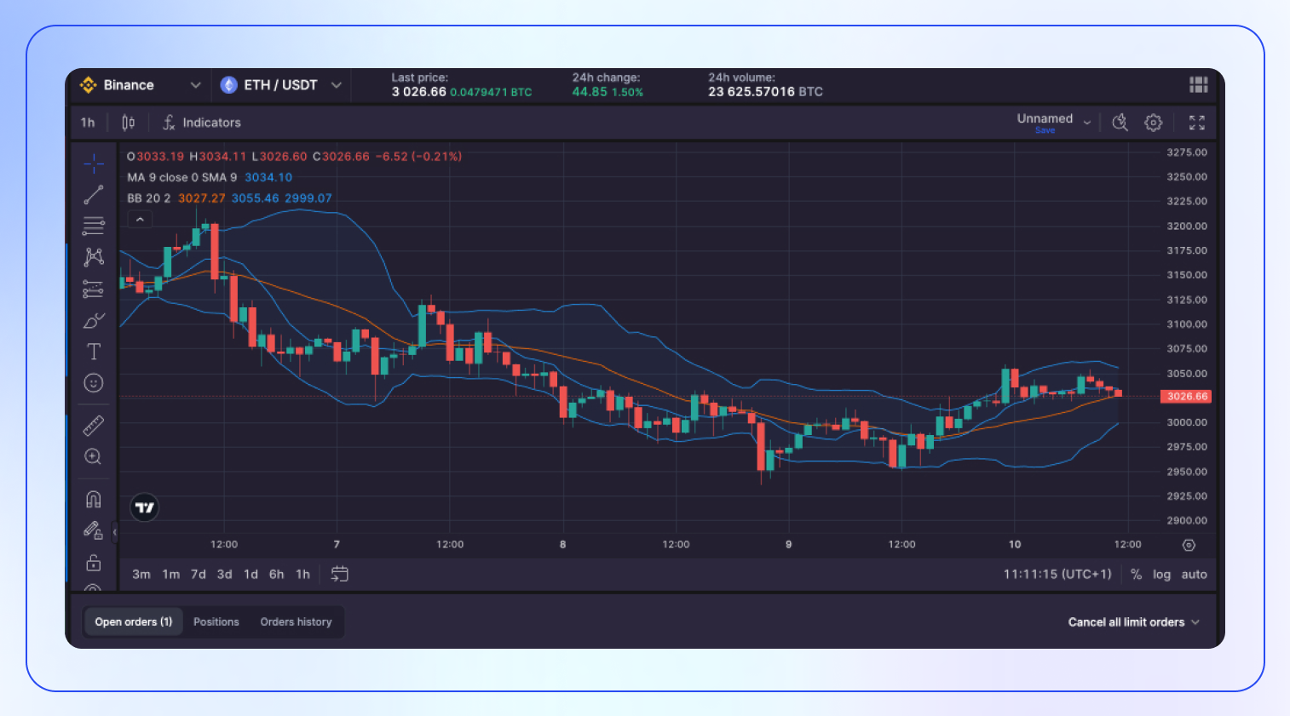
Task: Open the Fibonacci retracement tool
Action: 94,226
